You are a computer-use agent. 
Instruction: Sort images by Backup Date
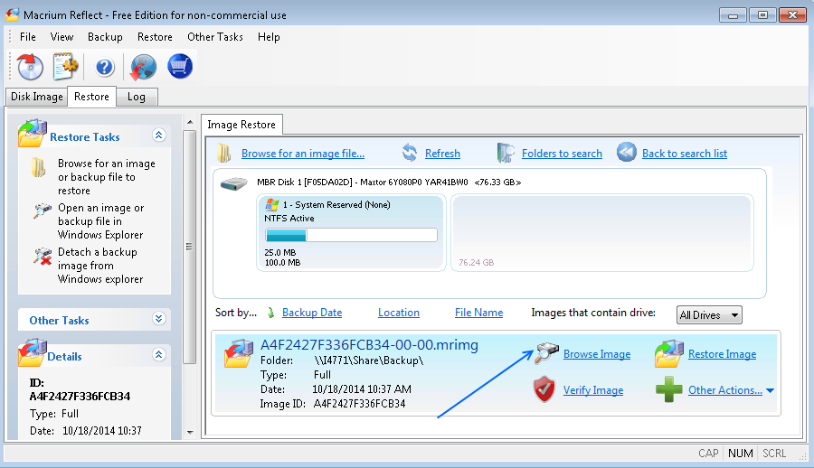click(312, 313)
